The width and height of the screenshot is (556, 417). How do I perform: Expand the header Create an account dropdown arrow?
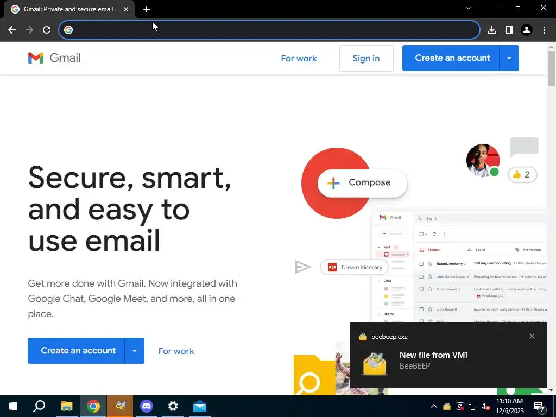coord(509,58)
